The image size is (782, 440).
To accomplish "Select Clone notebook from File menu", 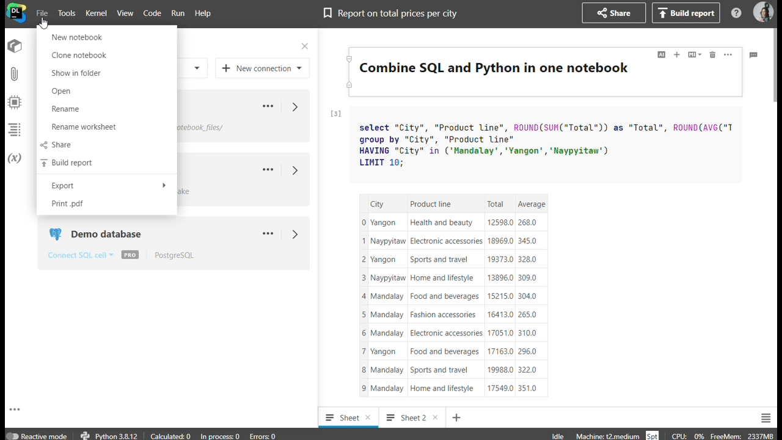I will click(x=79, y=55).
